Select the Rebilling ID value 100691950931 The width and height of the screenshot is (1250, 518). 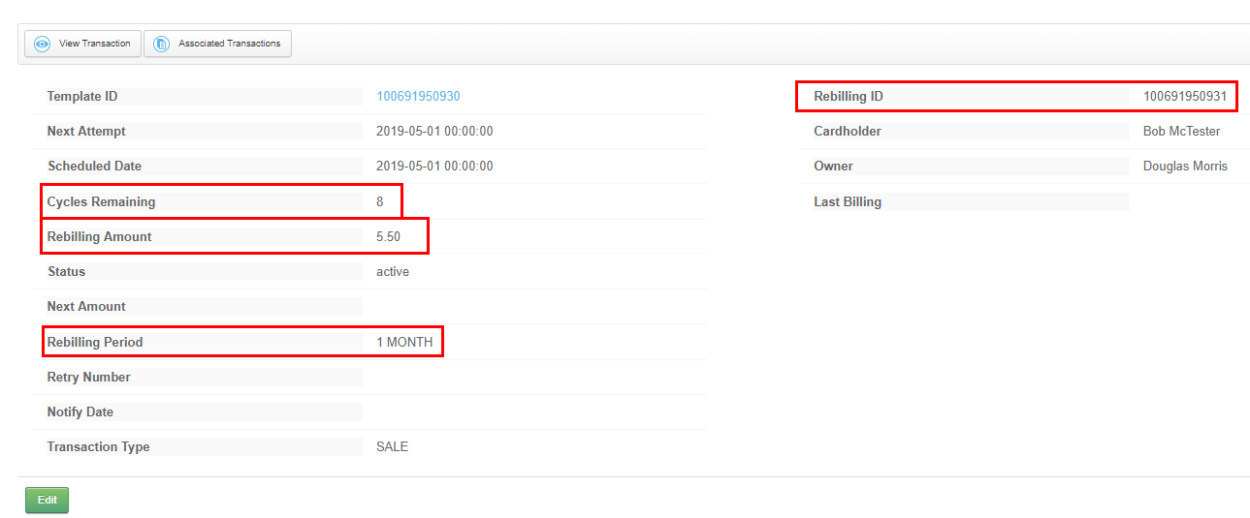point(1184,96)
